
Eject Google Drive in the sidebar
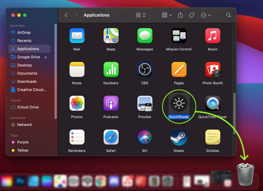[46, 57]
